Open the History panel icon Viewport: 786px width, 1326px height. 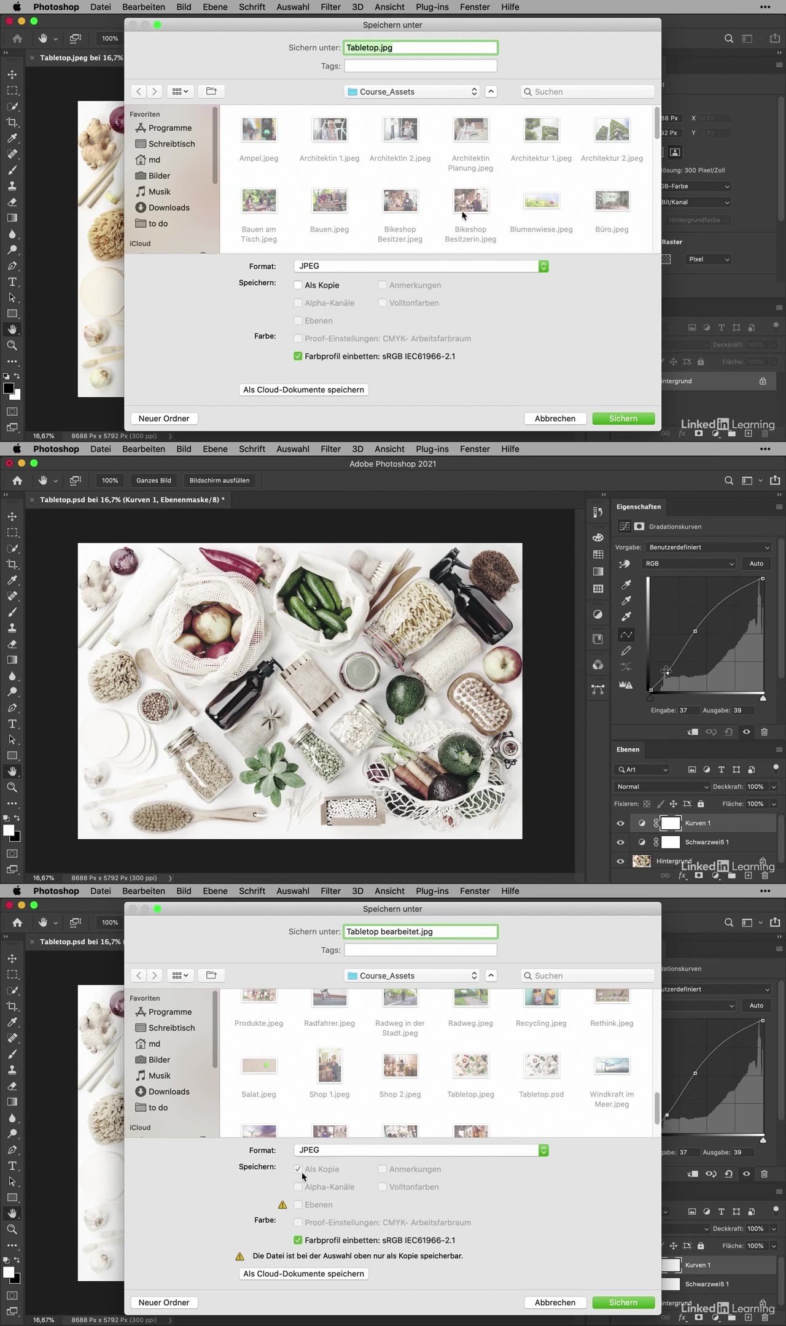tap(597, 512)
